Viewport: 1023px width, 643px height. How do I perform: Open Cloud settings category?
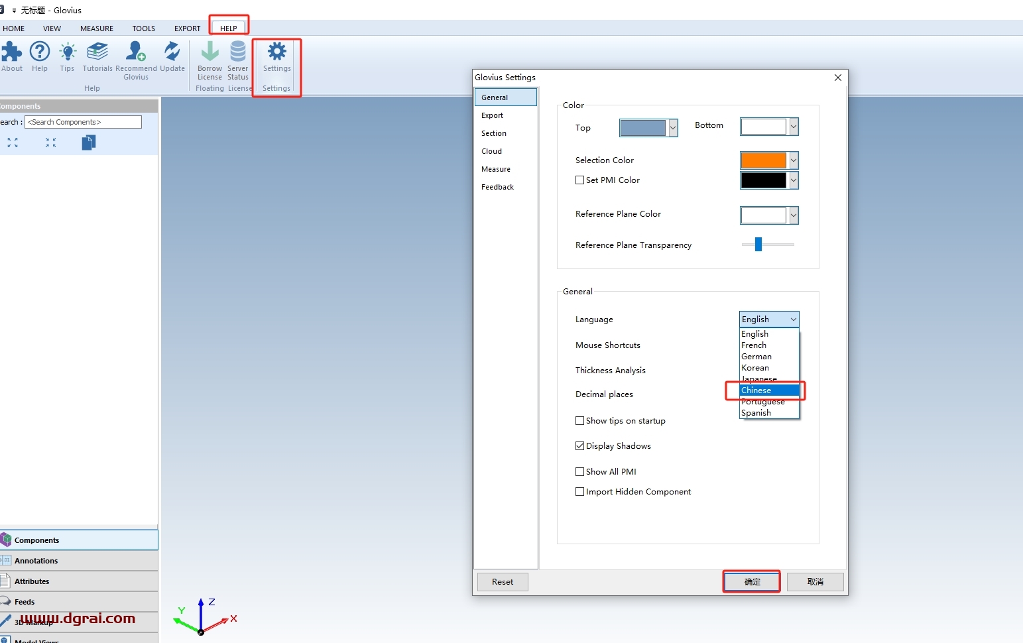pyautogui.click(x=506, y=151)
